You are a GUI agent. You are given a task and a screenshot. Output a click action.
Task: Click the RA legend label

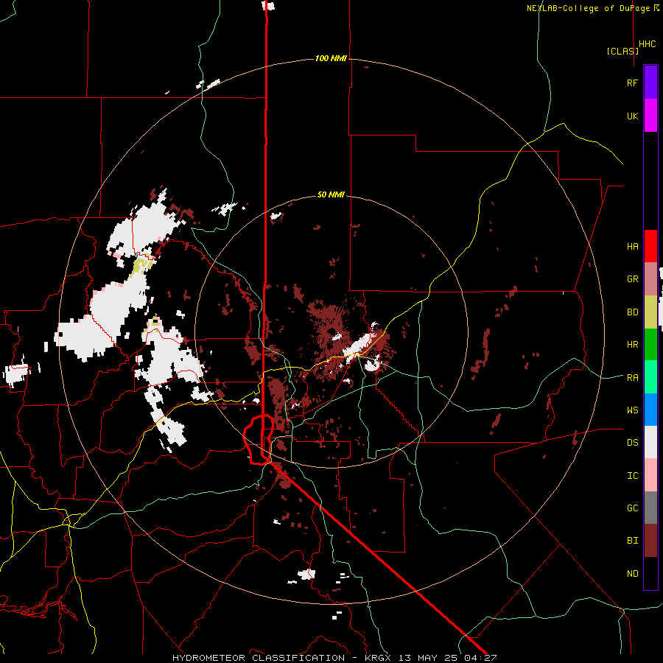point(632,378)
